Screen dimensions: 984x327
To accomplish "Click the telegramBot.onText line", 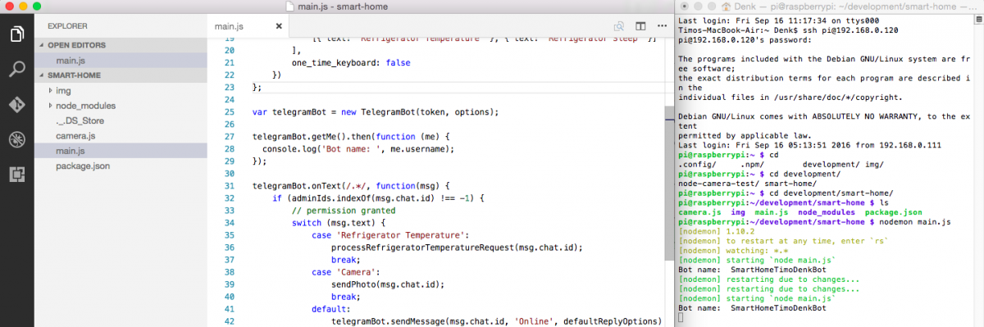I will (358, 185).
